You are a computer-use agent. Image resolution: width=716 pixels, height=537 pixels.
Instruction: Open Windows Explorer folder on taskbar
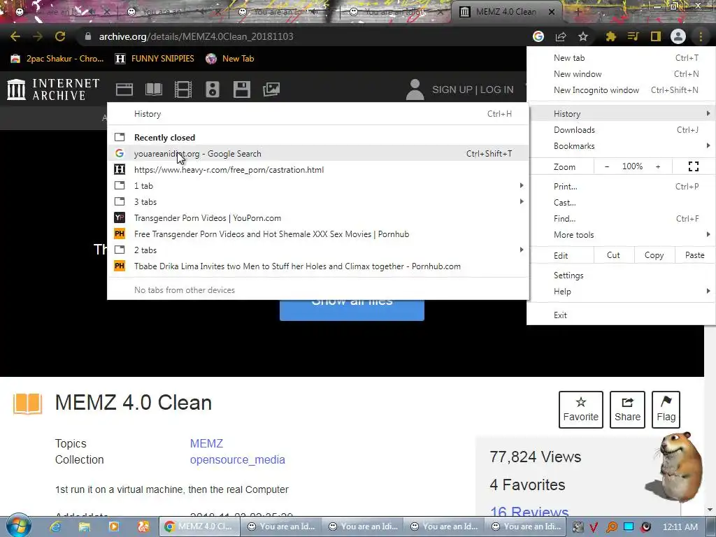point(85,527)
